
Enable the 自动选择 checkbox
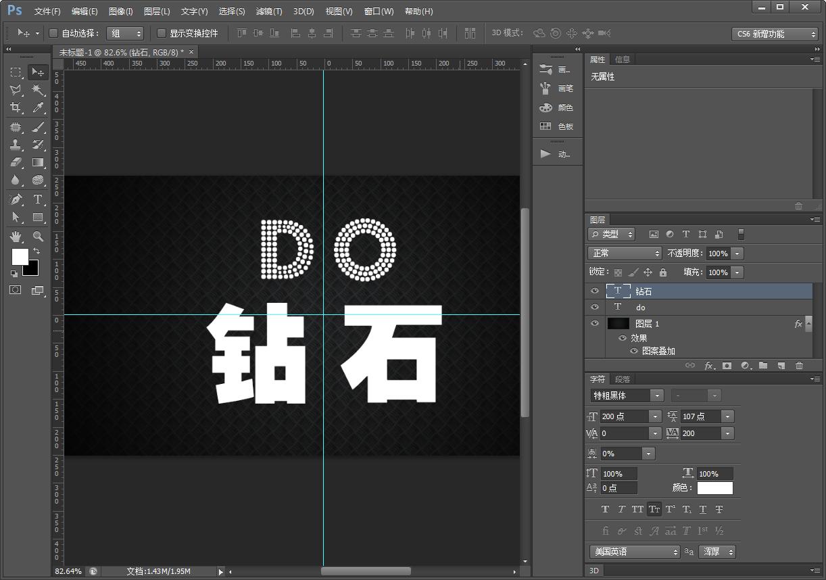click(53, 32)
